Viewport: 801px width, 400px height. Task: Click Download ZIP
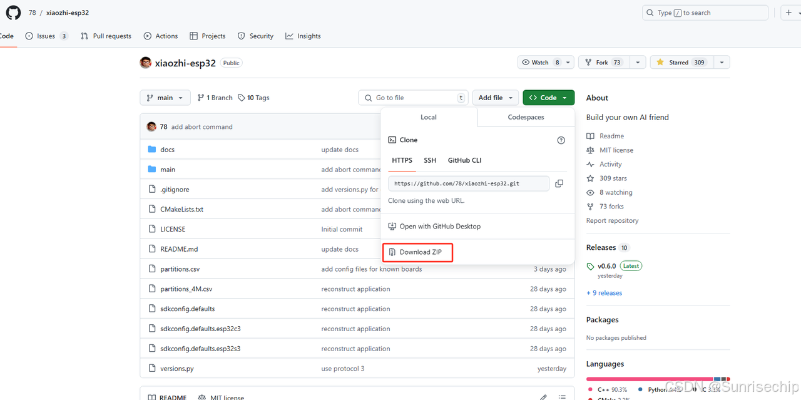pyautogui.click(x=417, y=252)
